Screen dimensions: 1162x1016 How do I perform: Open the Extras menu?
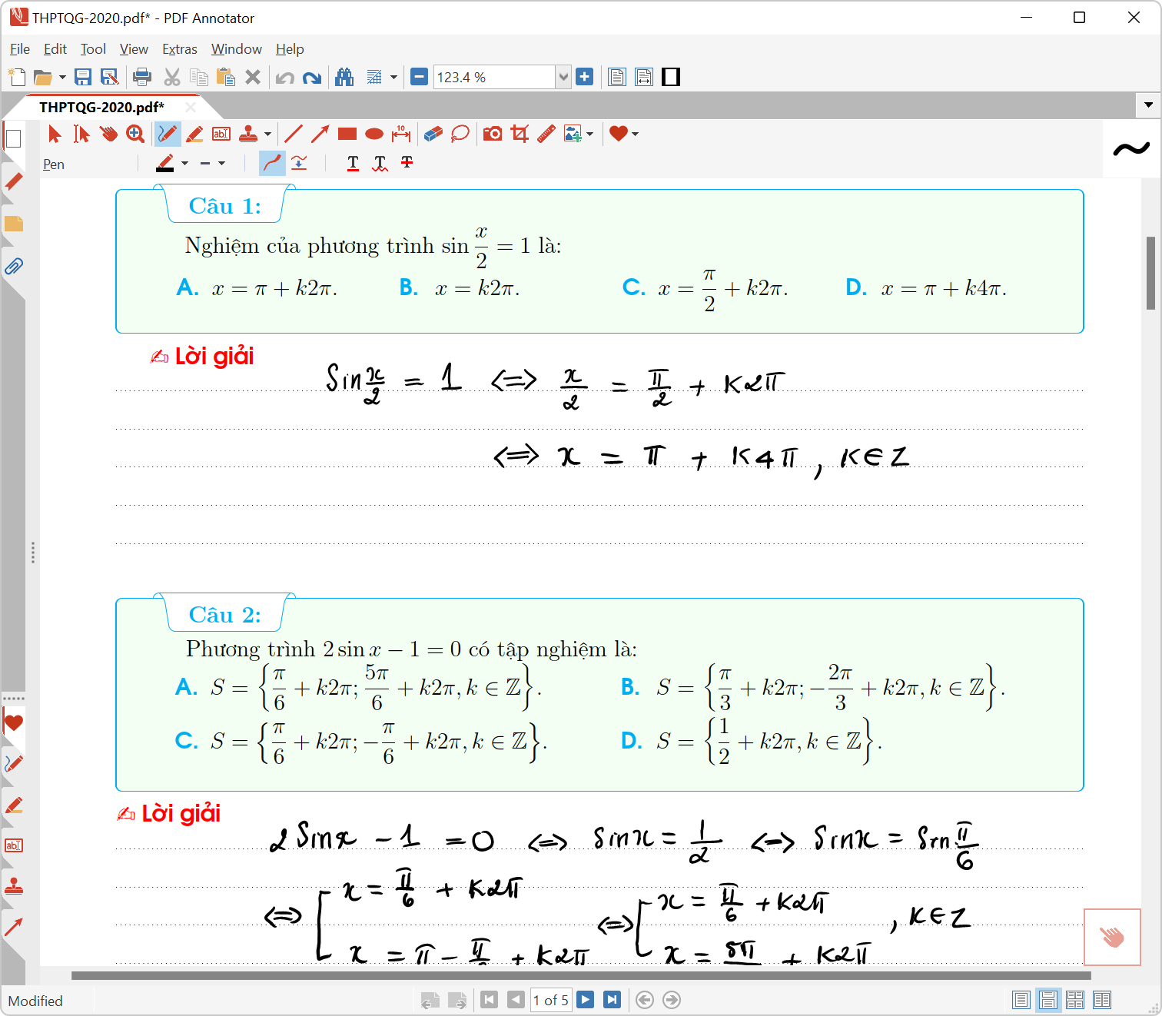click(180, 49)
